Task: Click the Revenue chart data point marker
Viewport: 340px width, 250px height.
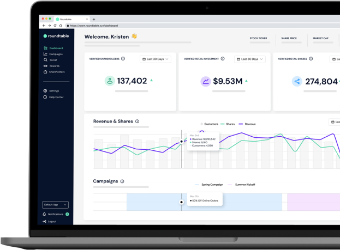Action: point(182,142)
